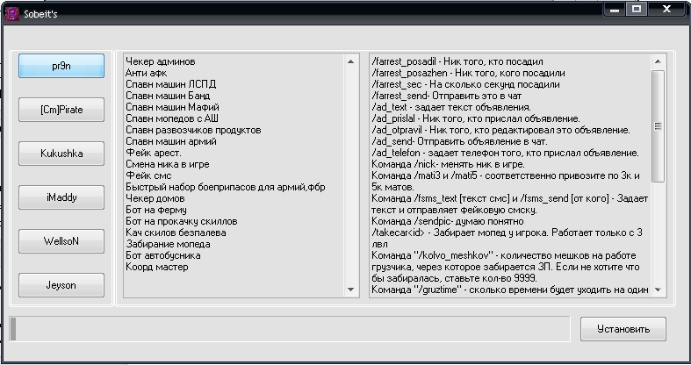Choose the Kukushka author button
The width and height of the screenshot is (691, 365).
[61, 153]
